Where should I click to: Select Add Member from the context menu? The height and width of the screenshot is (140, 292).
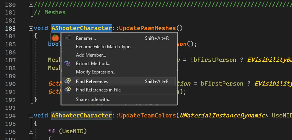pos(91,55)
